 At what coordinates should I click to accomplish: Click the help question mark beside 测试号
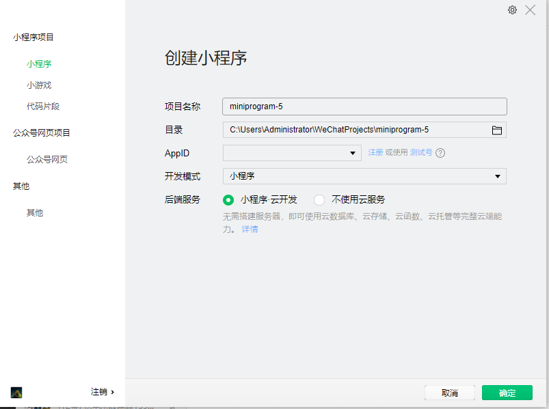tap(440, 153)
